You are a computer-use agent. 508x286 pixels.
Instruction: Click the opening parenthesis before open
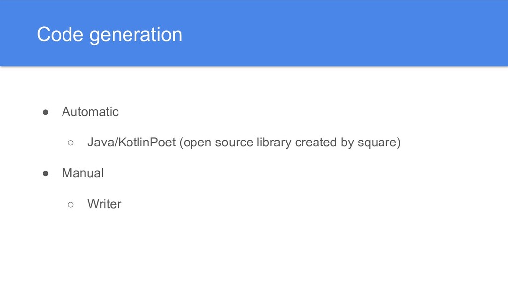coord(181,143)
